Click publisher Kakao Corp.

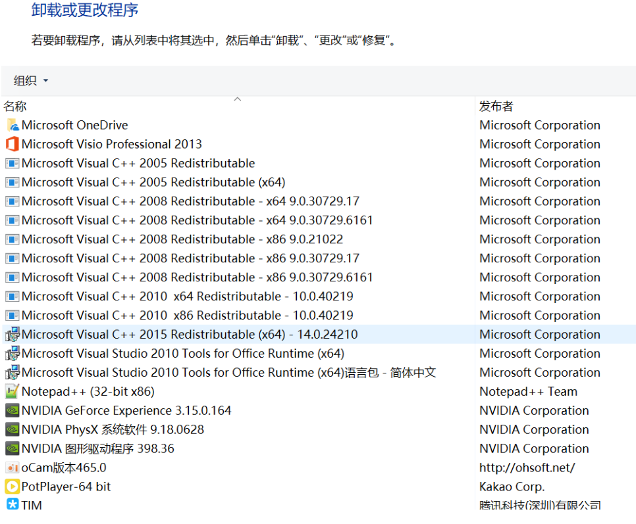click(x=512, y=487)
